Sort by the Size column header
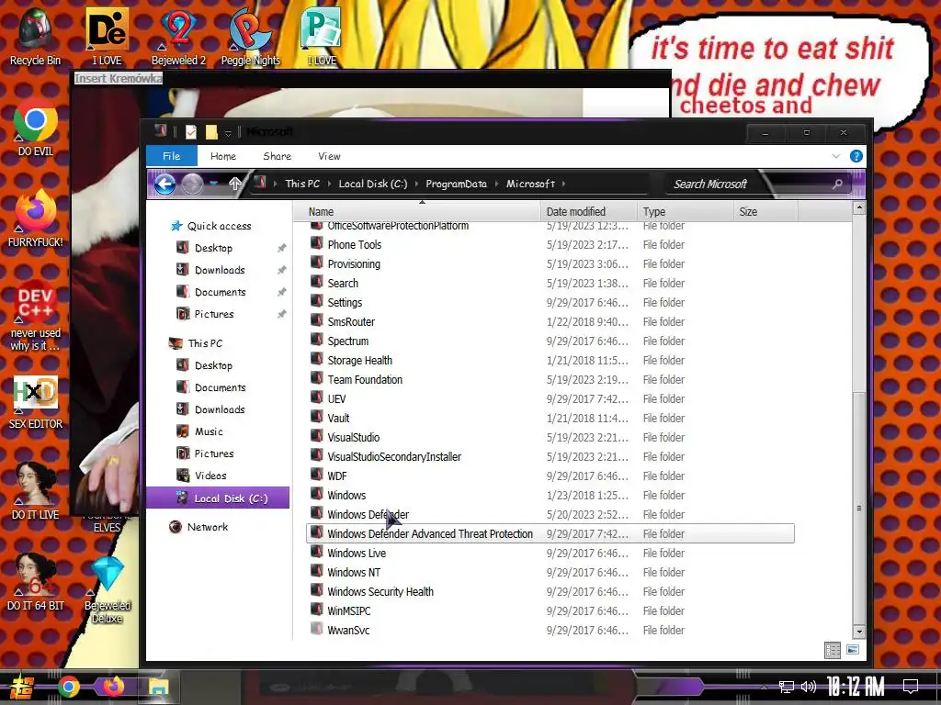Viewport: 941px width, 705px height. pos(765,212)
